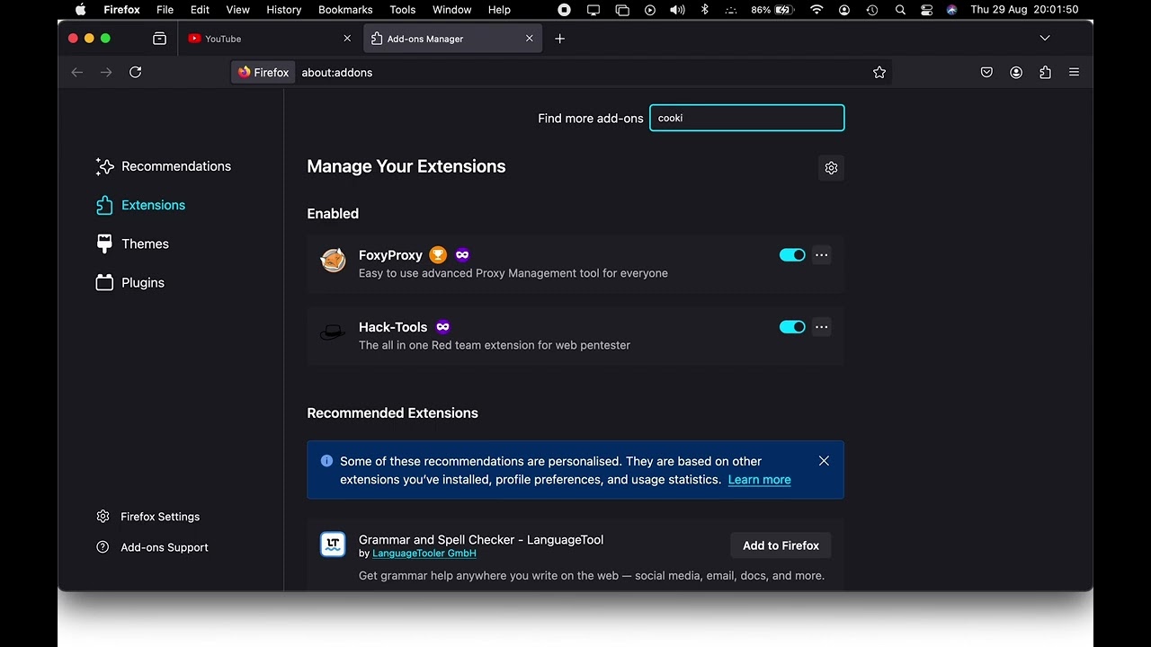List all tabs dropdown
Viewport: 1151px width, 647px height.
pyautogui.click(x=1045, y=38)
